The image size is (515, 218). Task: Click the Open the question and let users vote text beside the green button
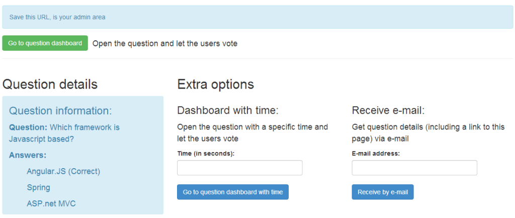click(x=165, y=43)
